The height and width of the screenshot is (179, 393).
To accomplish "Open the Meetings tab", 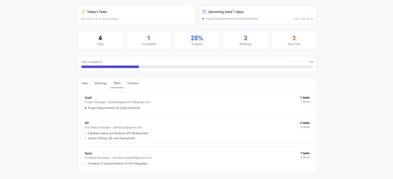I will 101,83.
